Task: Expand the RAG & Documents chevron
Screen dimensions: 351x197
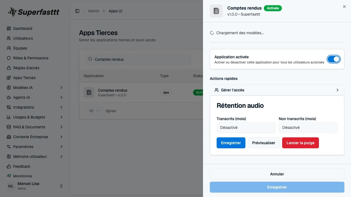Action: click(61, 127)
